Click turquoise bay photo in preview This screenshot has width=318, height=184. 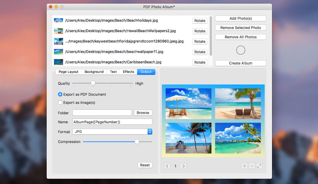pos(238,138)
